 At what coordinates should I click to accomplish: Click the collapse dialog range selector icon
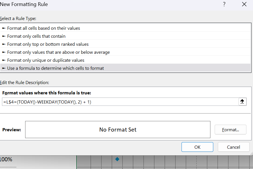coord(242,102)
